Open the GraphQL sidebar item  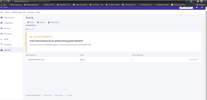coord(8,44)
